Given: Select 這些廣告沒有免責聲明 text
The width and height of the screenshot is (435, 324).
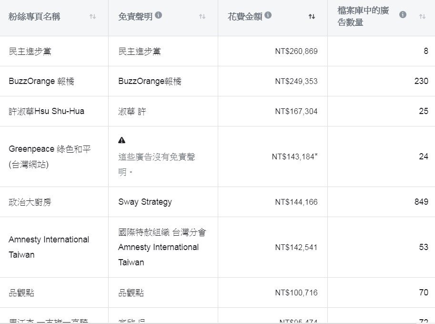Looking at the screenshot, I should pyautogui.click(x=157, y=164).
